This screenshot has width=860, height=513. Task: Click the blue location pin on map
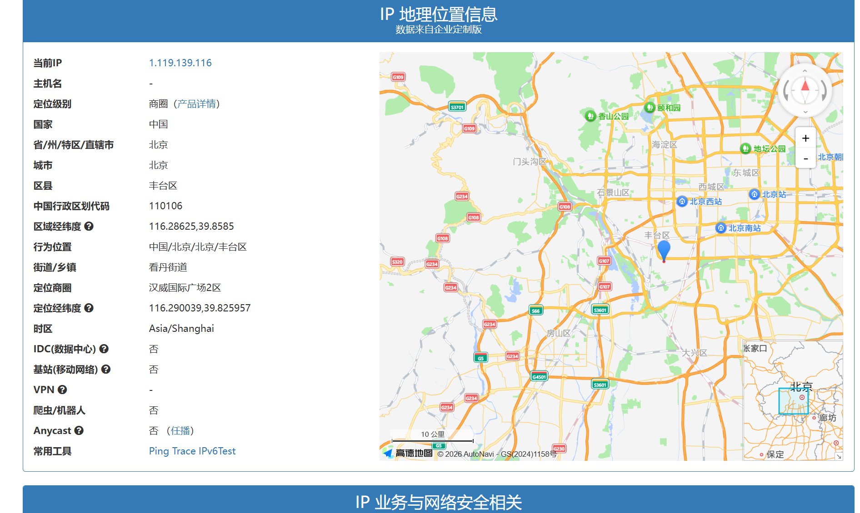[x=664, y=250]
